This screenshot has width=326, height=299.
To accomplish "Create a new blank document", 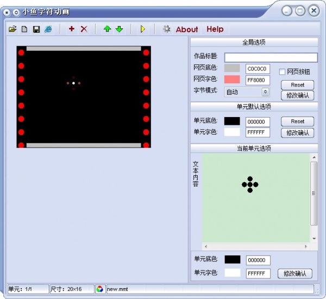I will point(24,29).
